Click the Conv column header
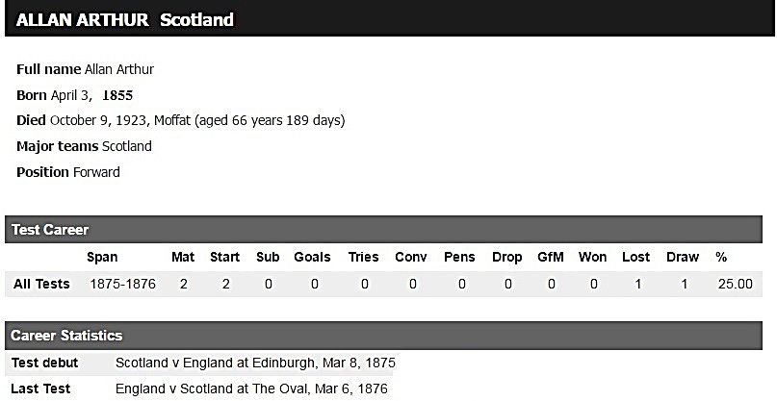The image size is (777, 401). pos(411,257)
